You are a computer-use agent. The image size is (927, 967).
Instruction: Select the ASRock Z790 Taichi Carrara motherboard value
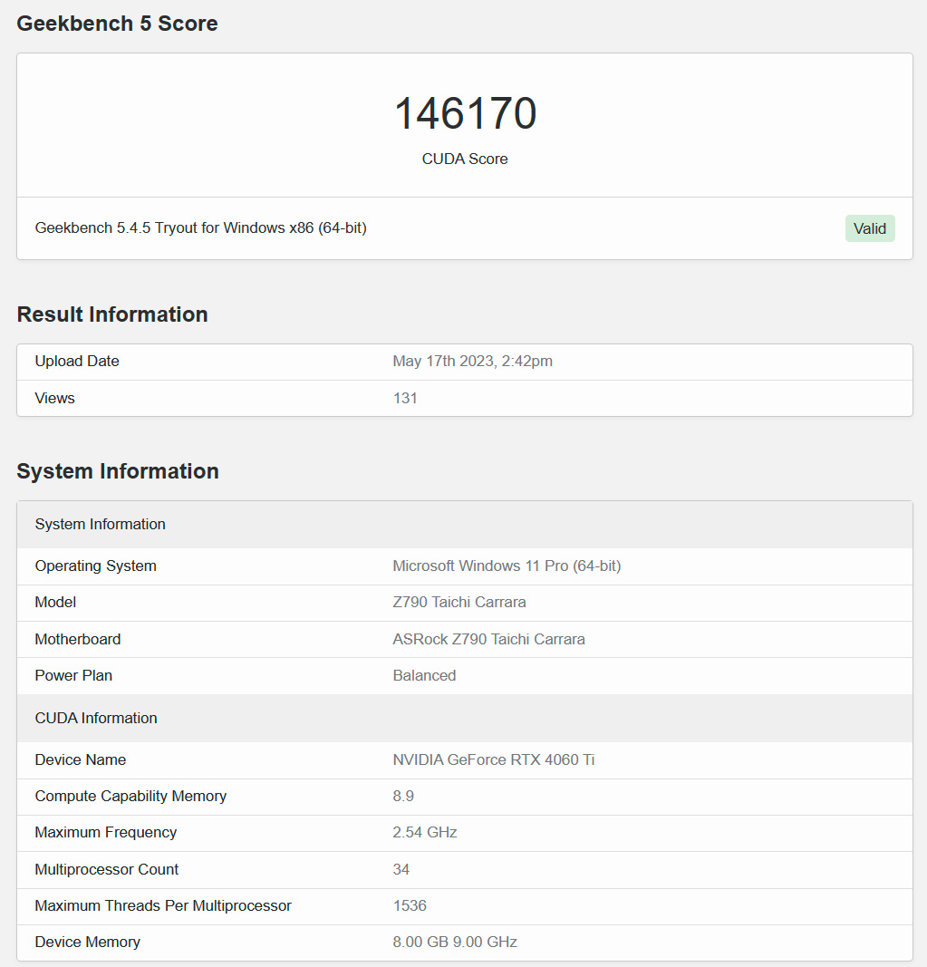click(x=489, y=640)
